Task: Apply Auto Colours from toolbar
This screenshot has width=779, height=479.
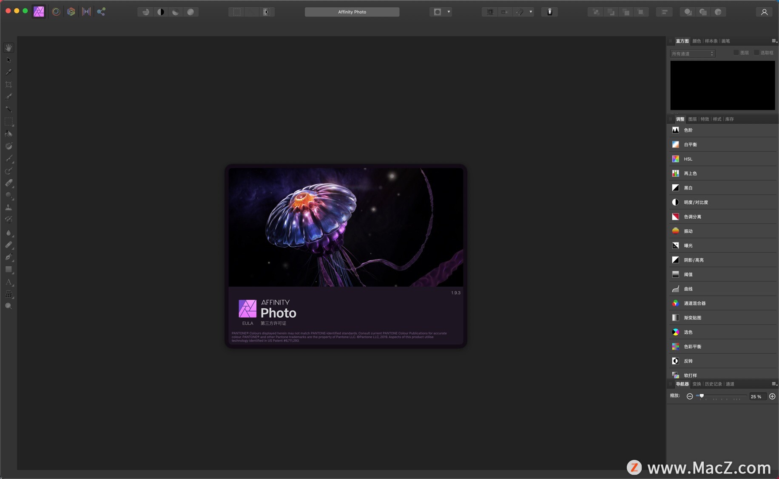Action: (x=175, y=12)
